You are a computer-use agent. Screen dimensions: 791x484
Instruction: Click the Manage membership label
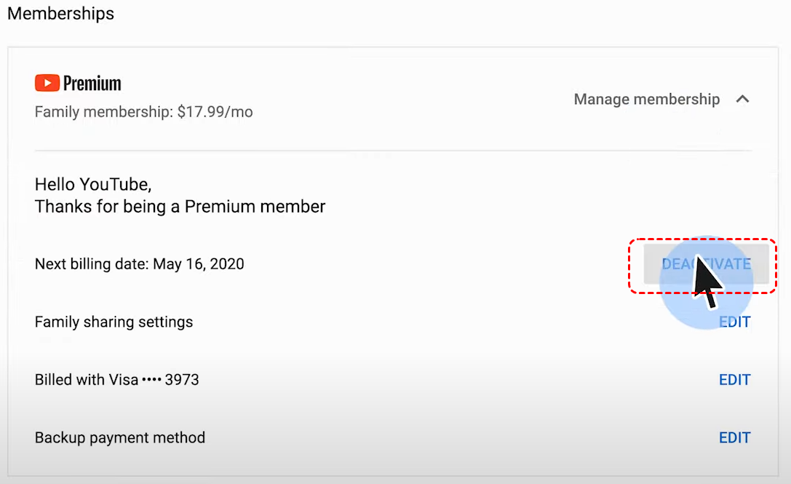coord(646,99)
